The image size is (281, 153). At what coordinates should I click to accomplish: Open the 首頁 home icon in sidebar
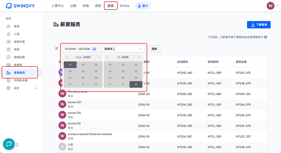(x=8, y=26)
